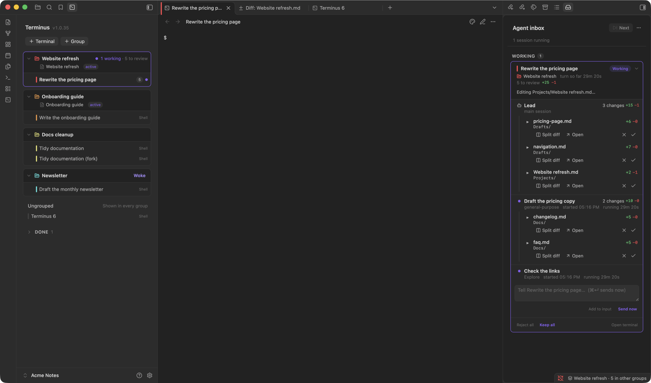Click the + Terminal button
Image resolution: width=651 pixels, height=383 pixels.
click(42, 41)
